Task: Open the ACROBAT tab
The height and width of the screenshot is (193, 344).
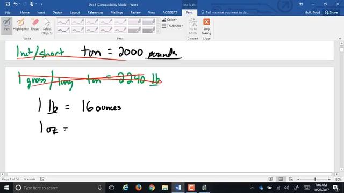Action: [x=170, y=13]
